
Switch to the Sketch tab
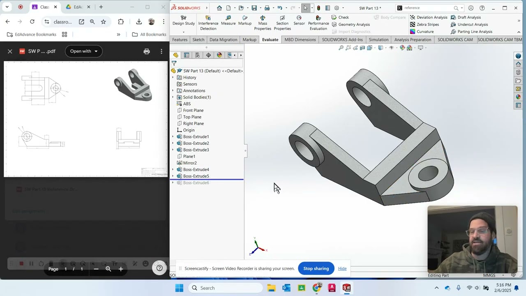pos(198,39)
